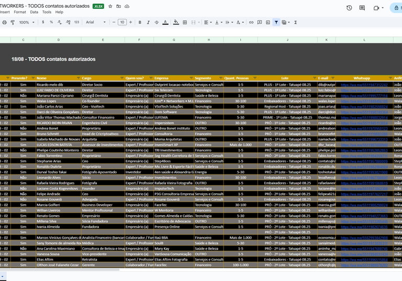Apply italic formatting

tap(148, 22)
